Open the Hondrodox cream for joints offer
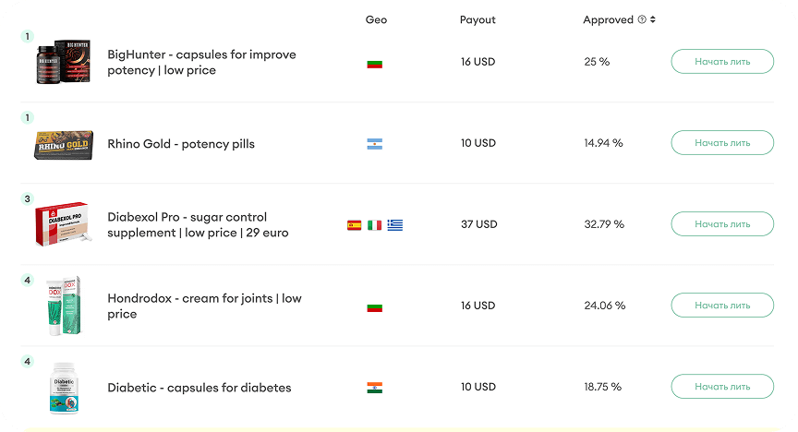Image resolution: width=798 pixels, height=432 pixels. (x=204, y=306)
